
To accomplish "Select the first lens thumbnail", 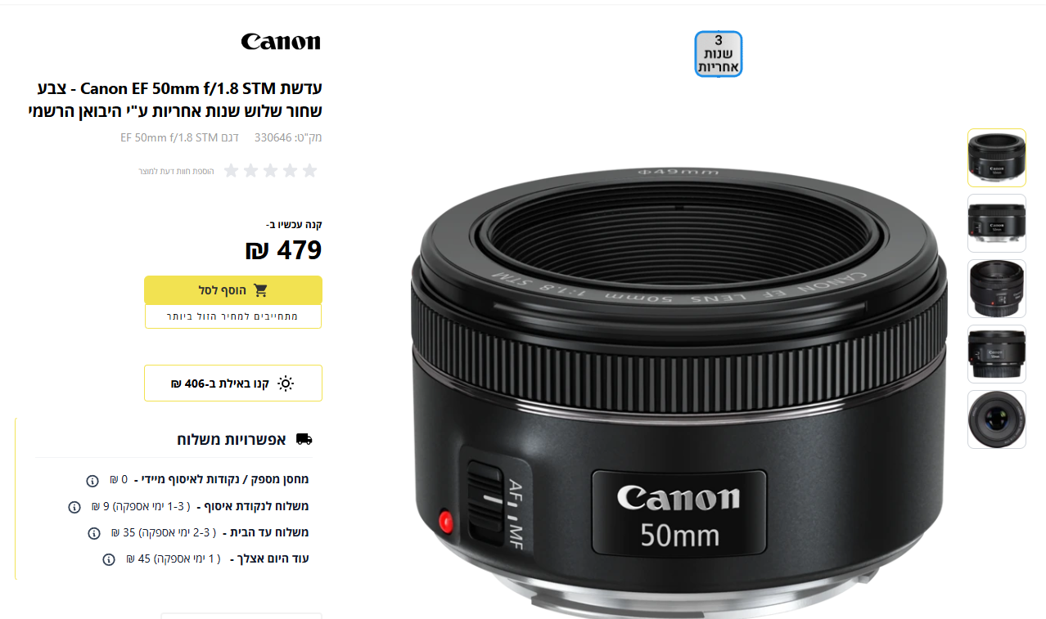I will tap(997, 158).
